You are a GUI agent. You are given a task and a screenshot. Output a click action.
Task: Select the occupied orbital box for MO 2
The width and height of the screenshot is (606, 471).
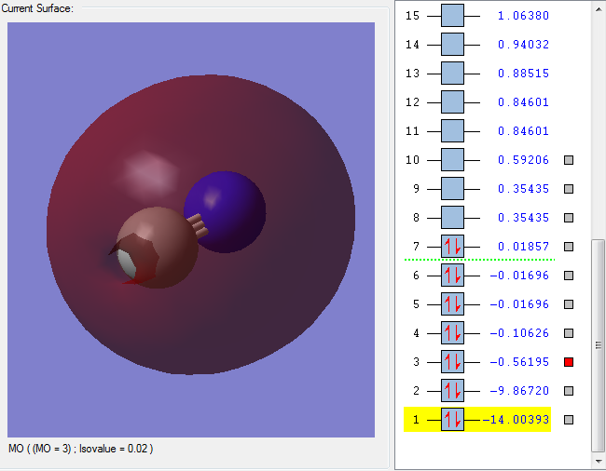pyautogui.click(x=452, y=391)
